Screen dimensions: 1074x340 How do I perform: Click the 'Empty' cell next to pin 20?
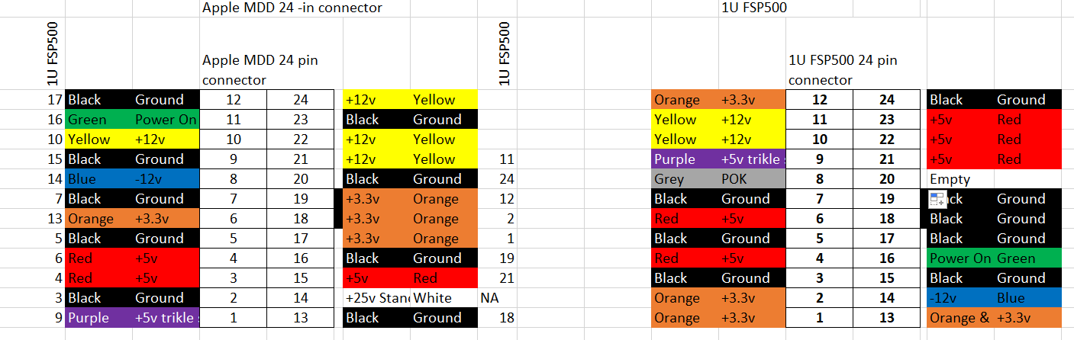pos(960,179)
